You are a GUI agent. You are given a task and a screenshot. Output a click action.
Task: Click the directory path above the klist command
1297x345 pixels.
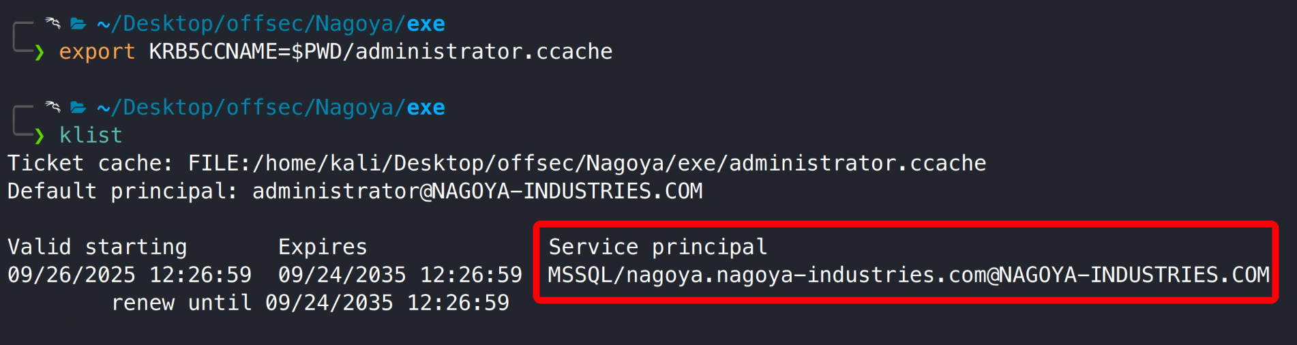click(x=271, y=108)
